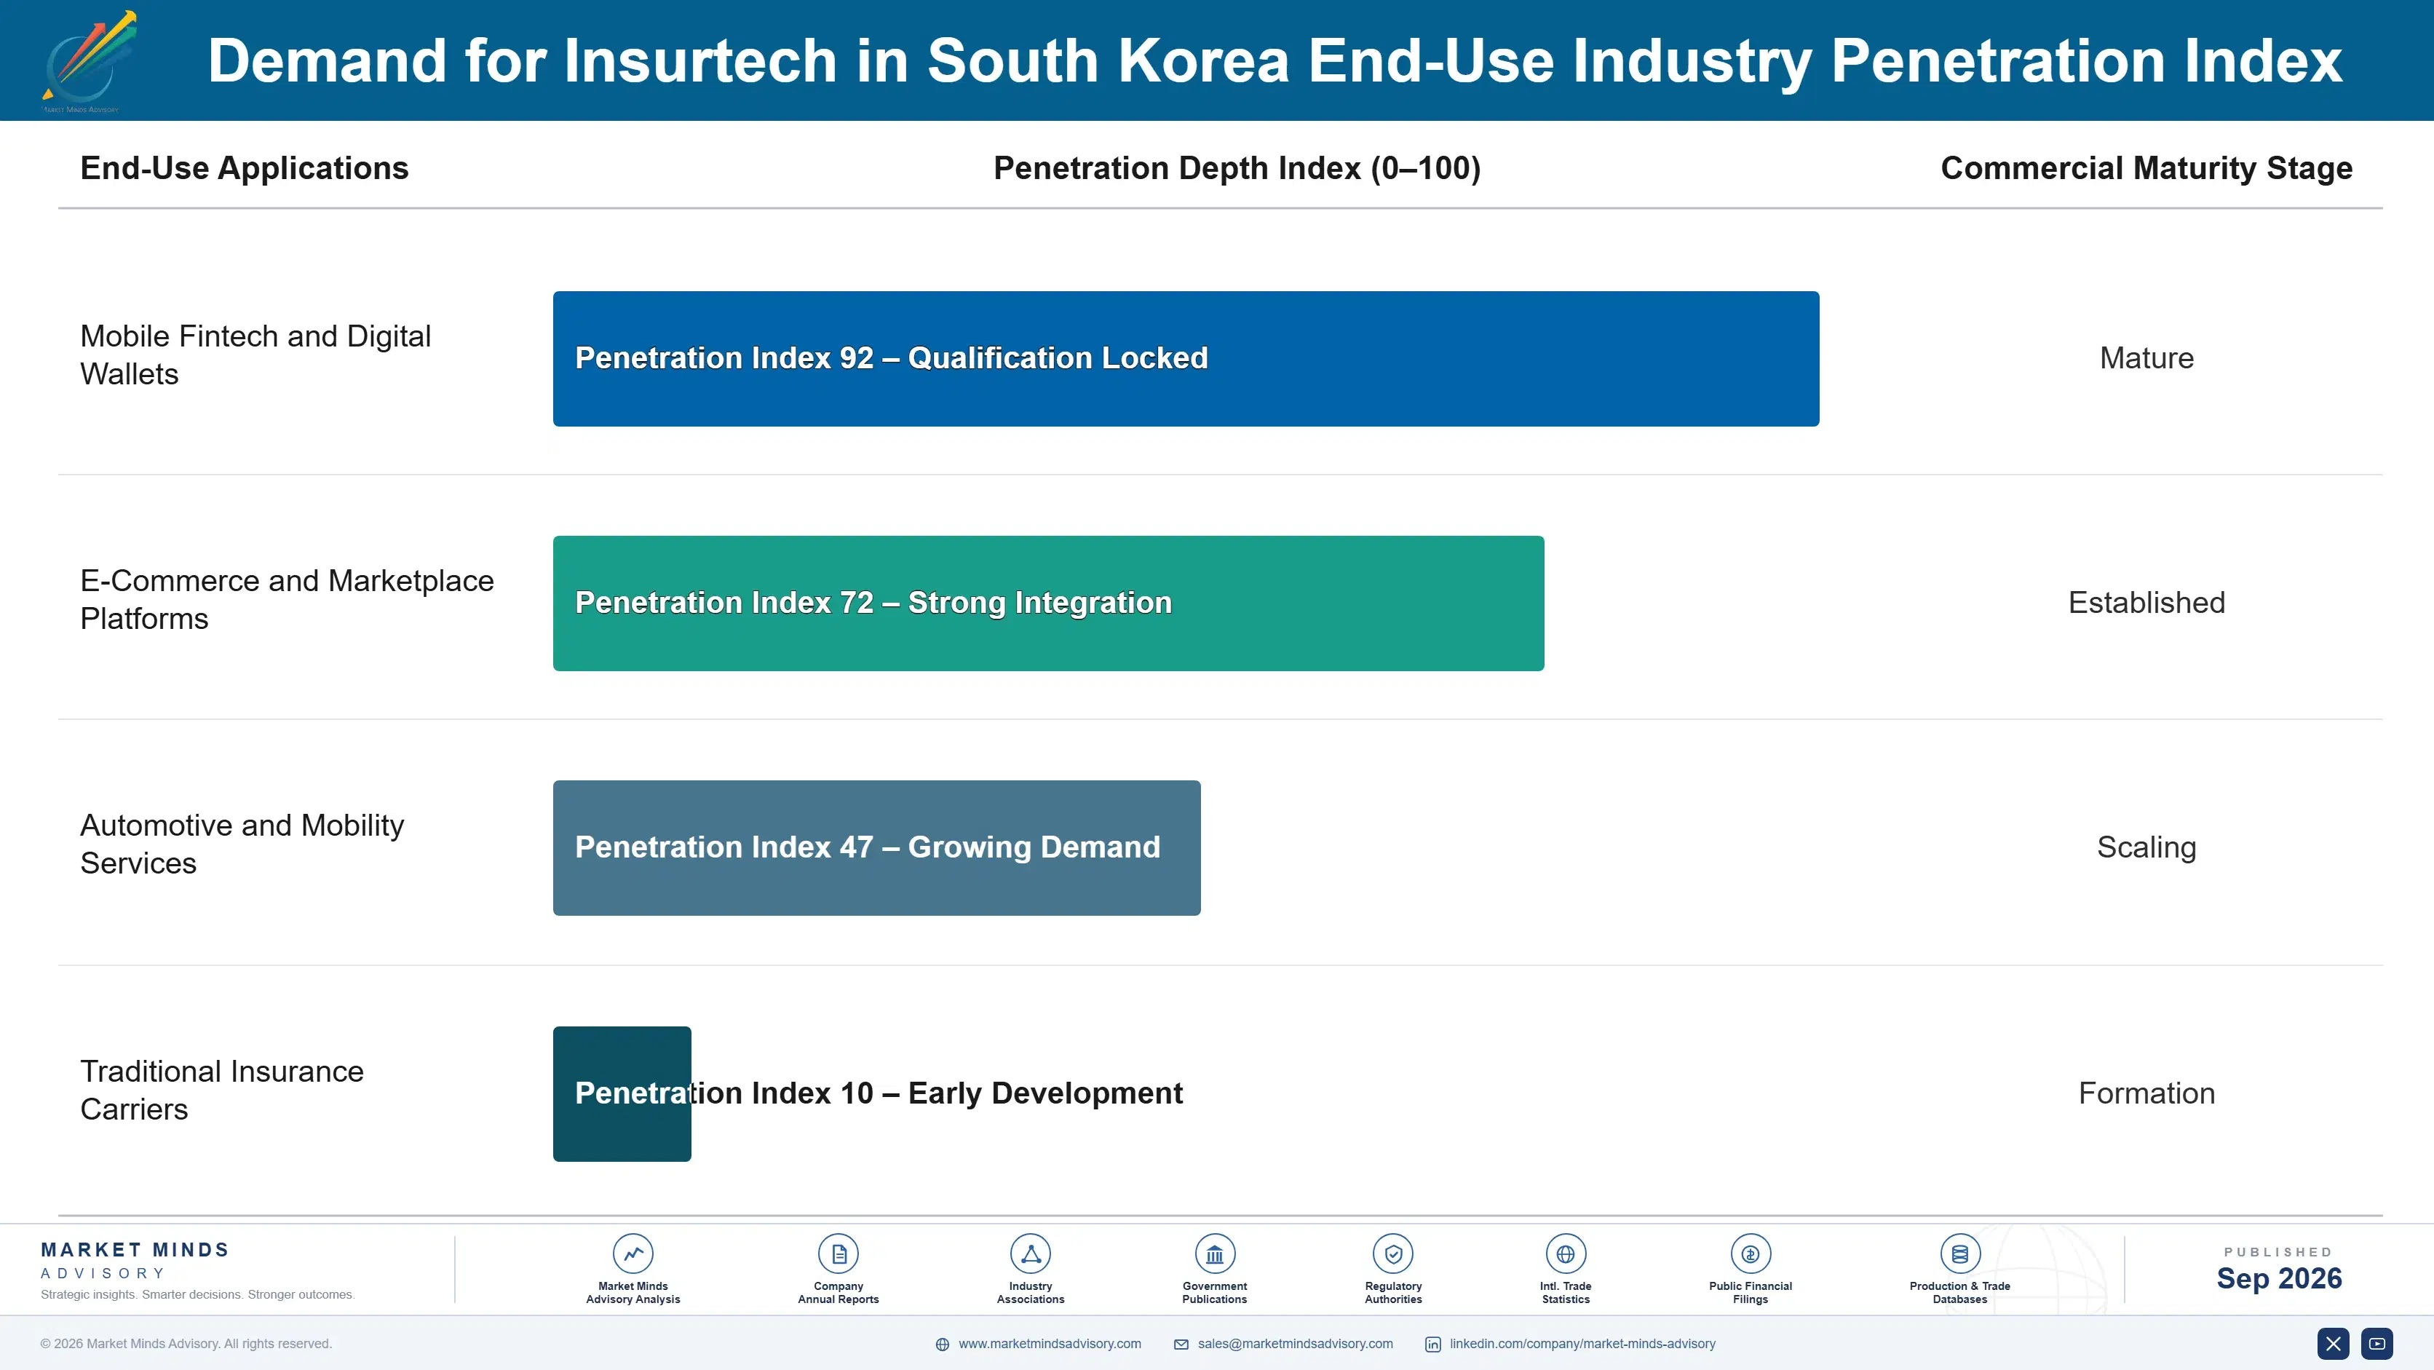Click the Penetration Index 47 bar
The height and width of the screenshot is (1370, 2434).
point(876,847)
